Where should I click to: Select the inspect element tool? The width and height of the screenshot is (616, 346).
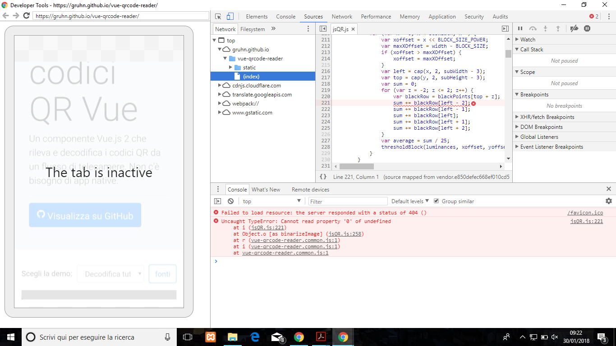pos(217,16)
